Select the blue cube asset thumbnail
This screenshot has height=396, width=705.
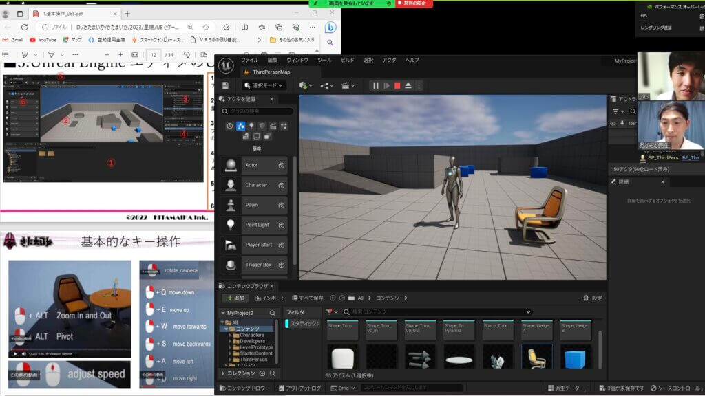575,357
